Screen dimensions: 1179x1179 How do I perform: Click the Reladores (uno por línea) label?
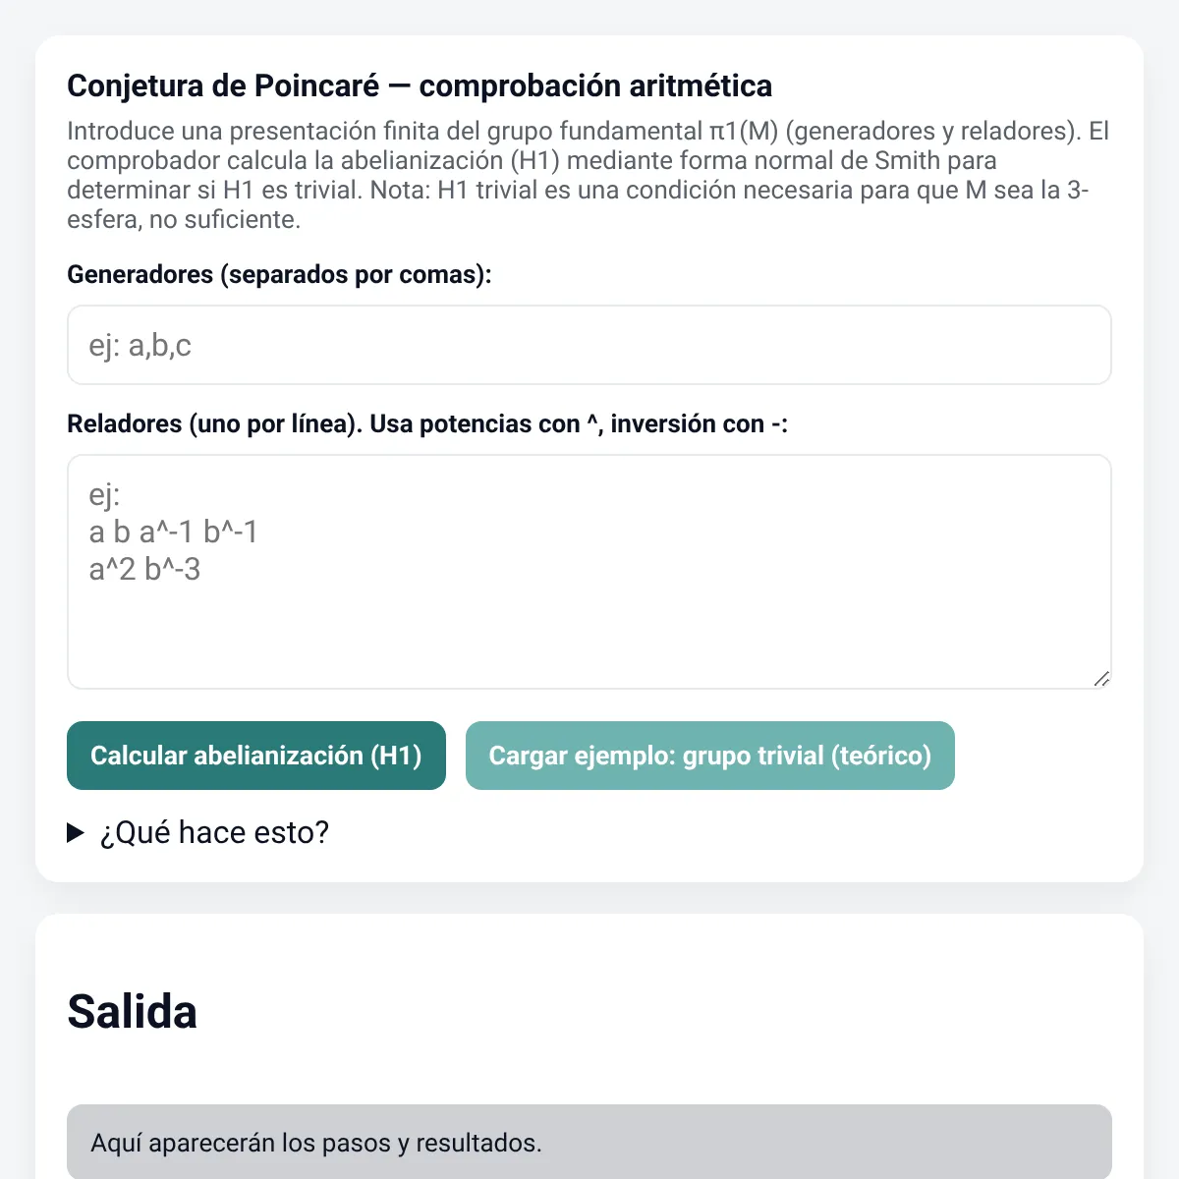(x=427, y=423)
